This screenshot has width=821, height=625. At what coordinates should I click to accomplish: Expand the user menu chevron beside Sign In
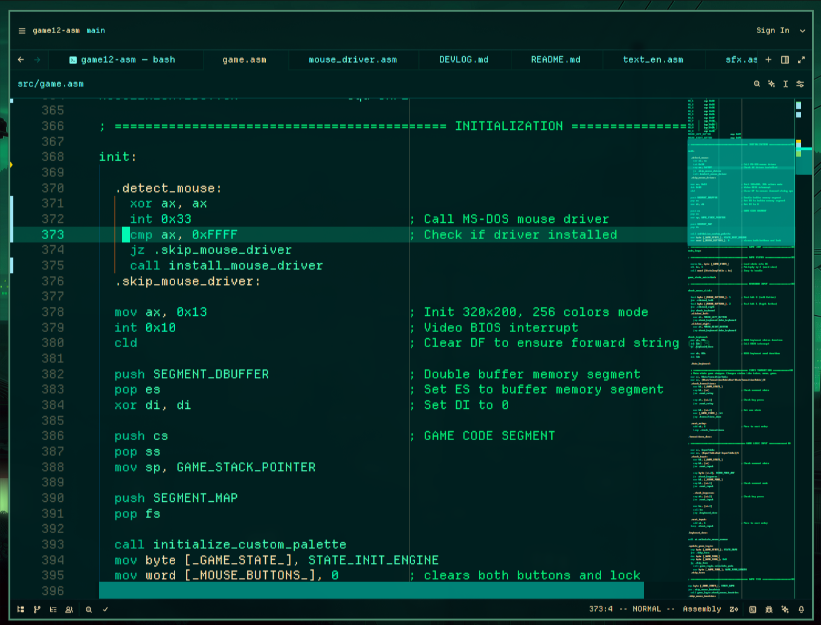[802, 31]
